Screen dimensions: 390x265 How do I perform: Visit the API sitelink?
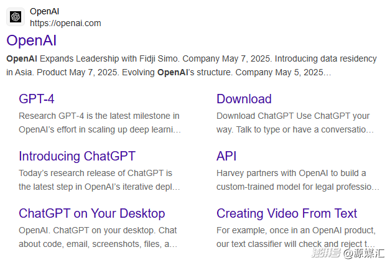pyautogui.click(x=226, y=156)
